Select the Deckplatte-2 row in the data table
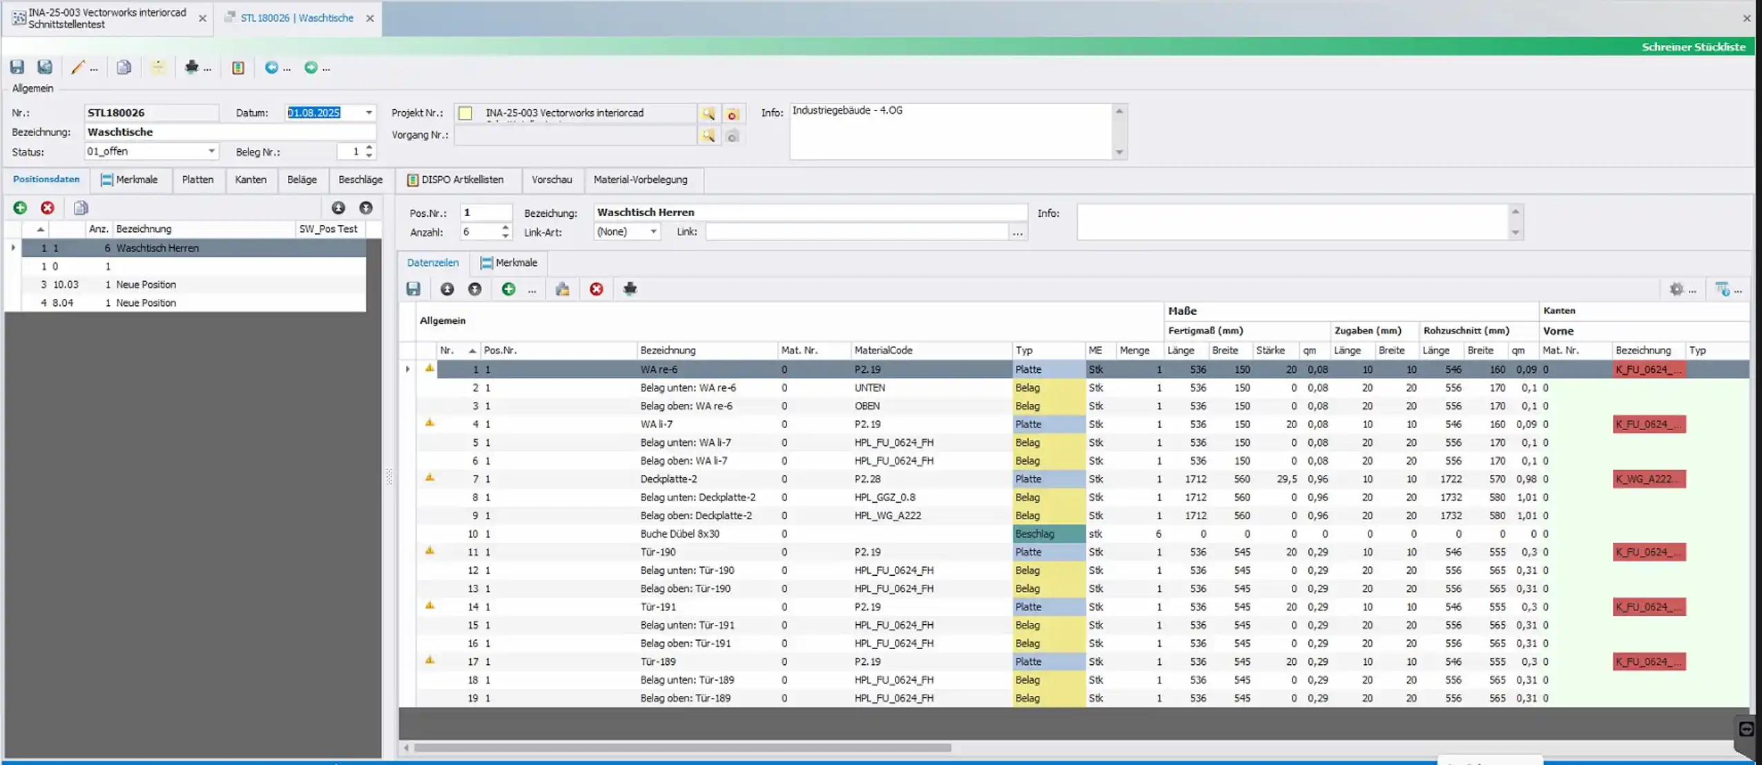1762x765 pixels. coord(668,479)
